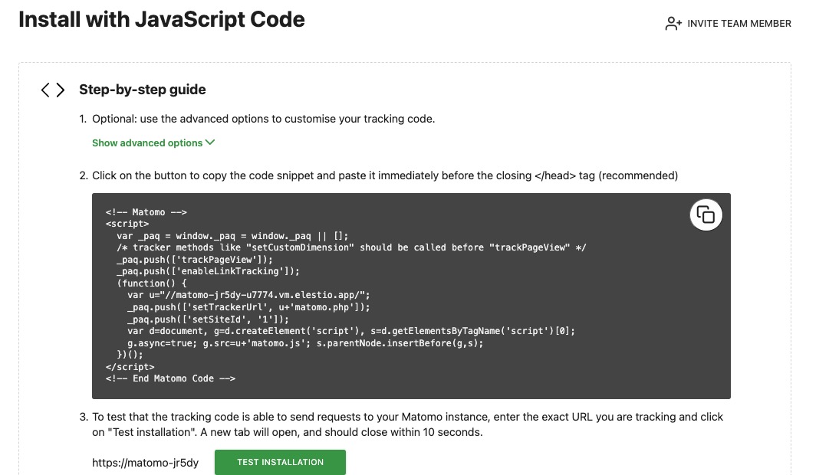Click the Install with JavaScript Code heading

161,19
